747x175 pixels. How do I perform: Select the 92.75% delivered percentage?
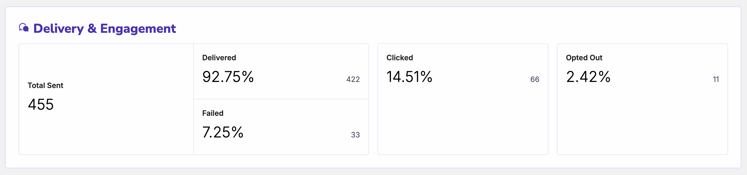[x=228, y=77]
